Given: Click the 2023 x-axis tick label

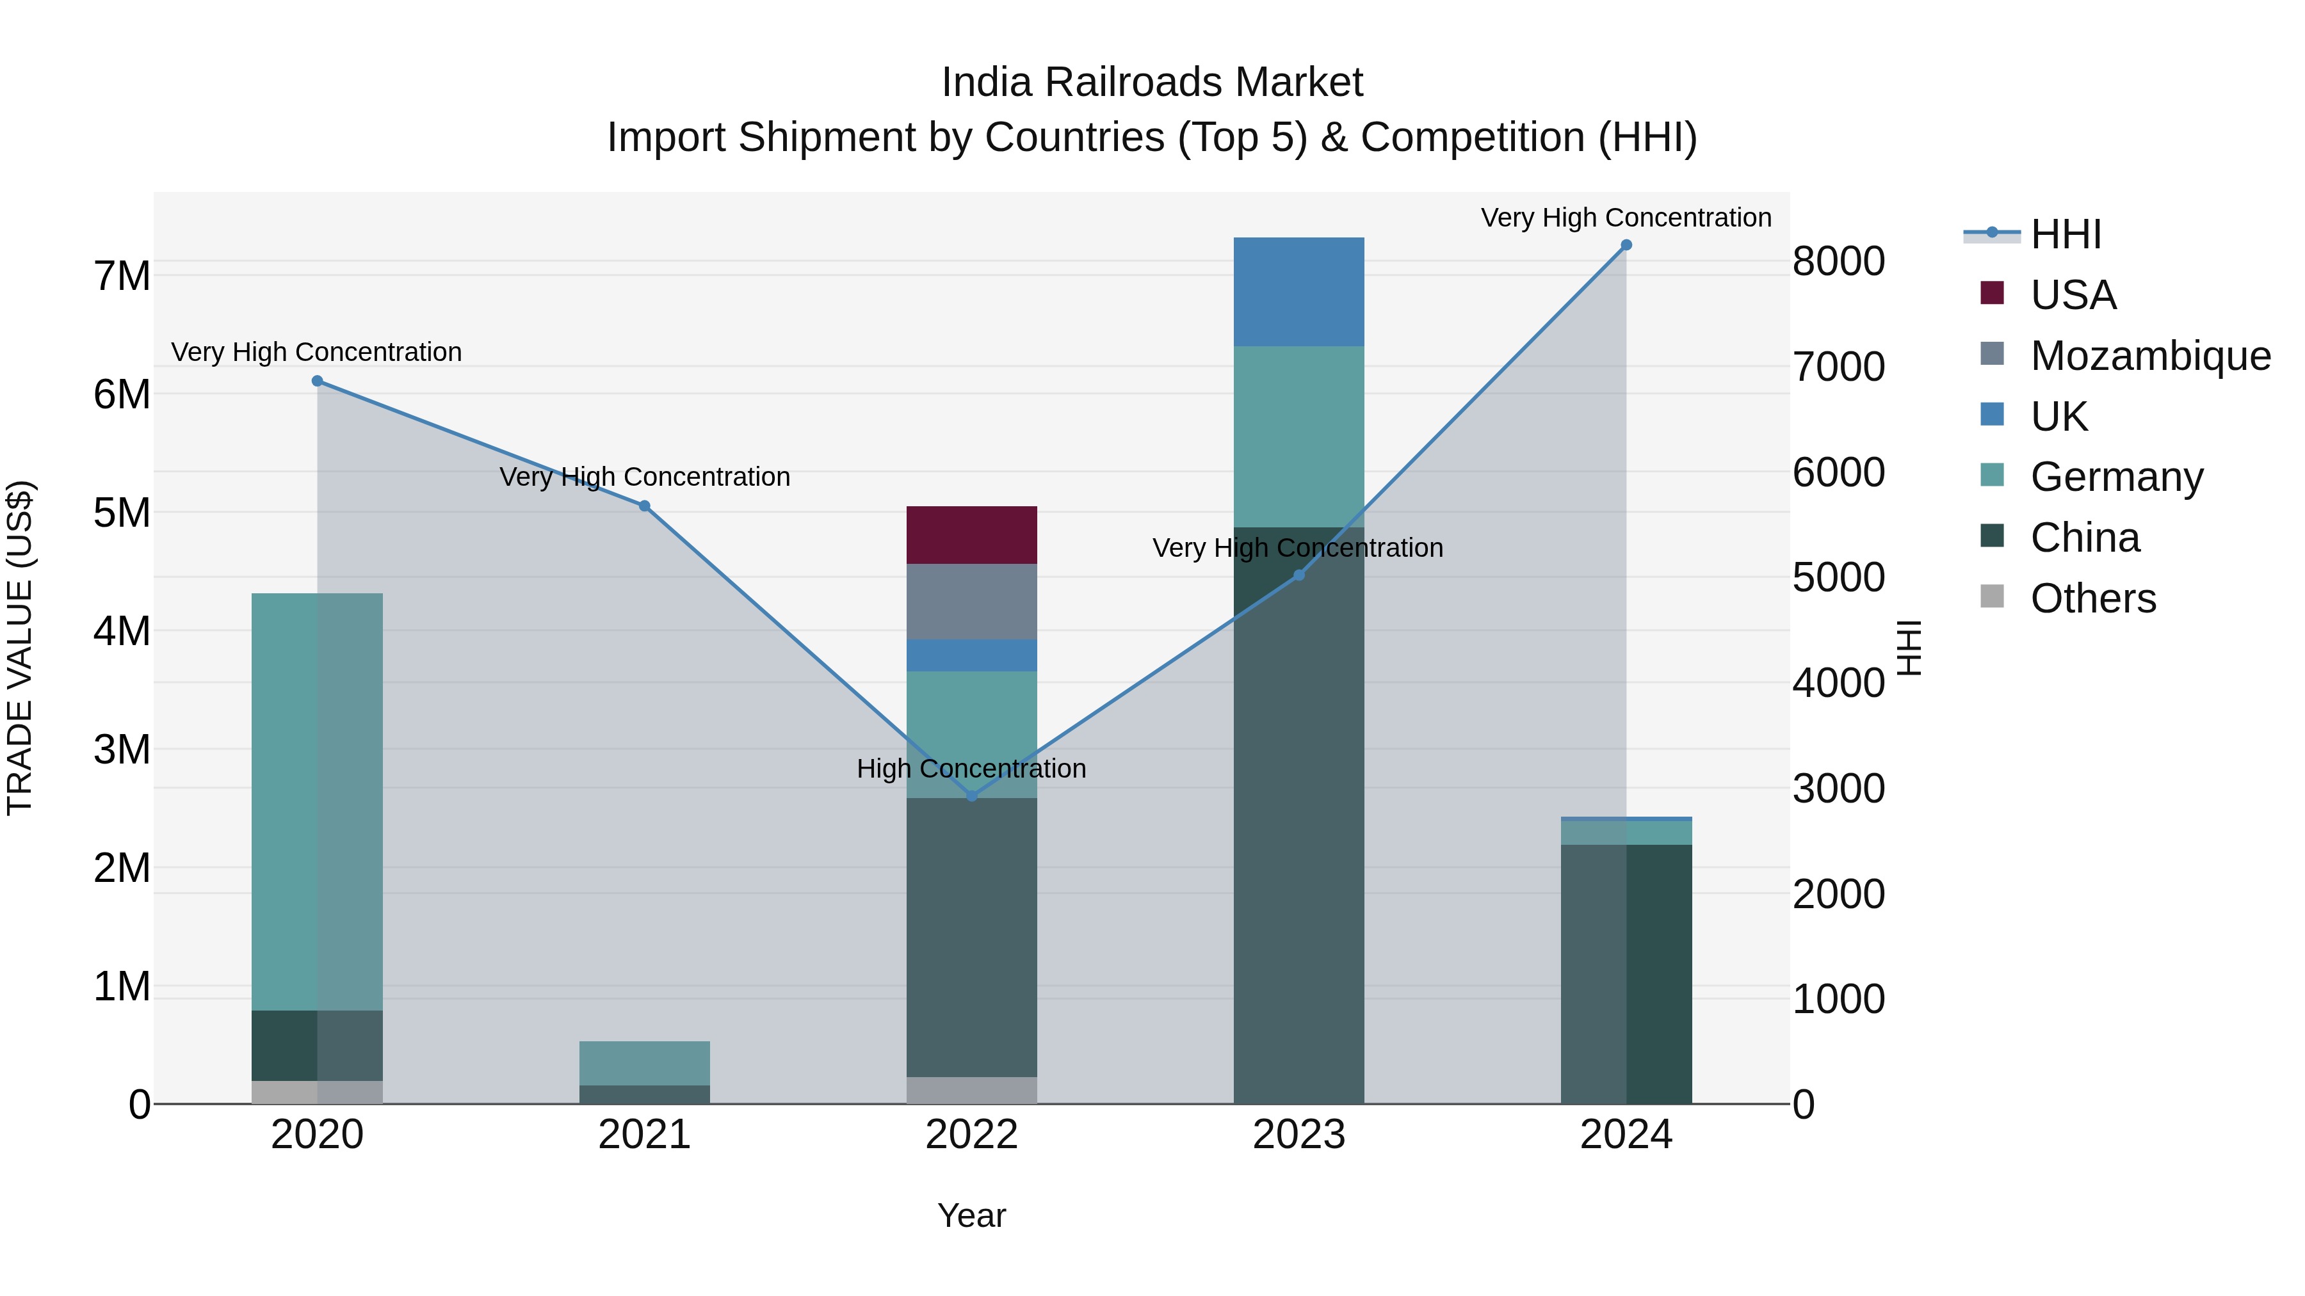Looking at the screenshot, I should [1299, 1134].
